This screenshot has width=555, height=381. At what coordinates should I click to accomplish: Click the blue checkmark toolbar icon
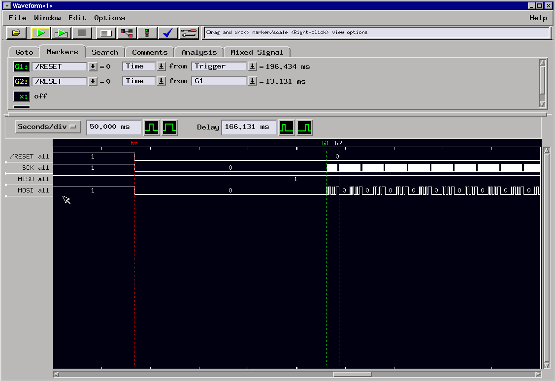click(x=167, y=33)
